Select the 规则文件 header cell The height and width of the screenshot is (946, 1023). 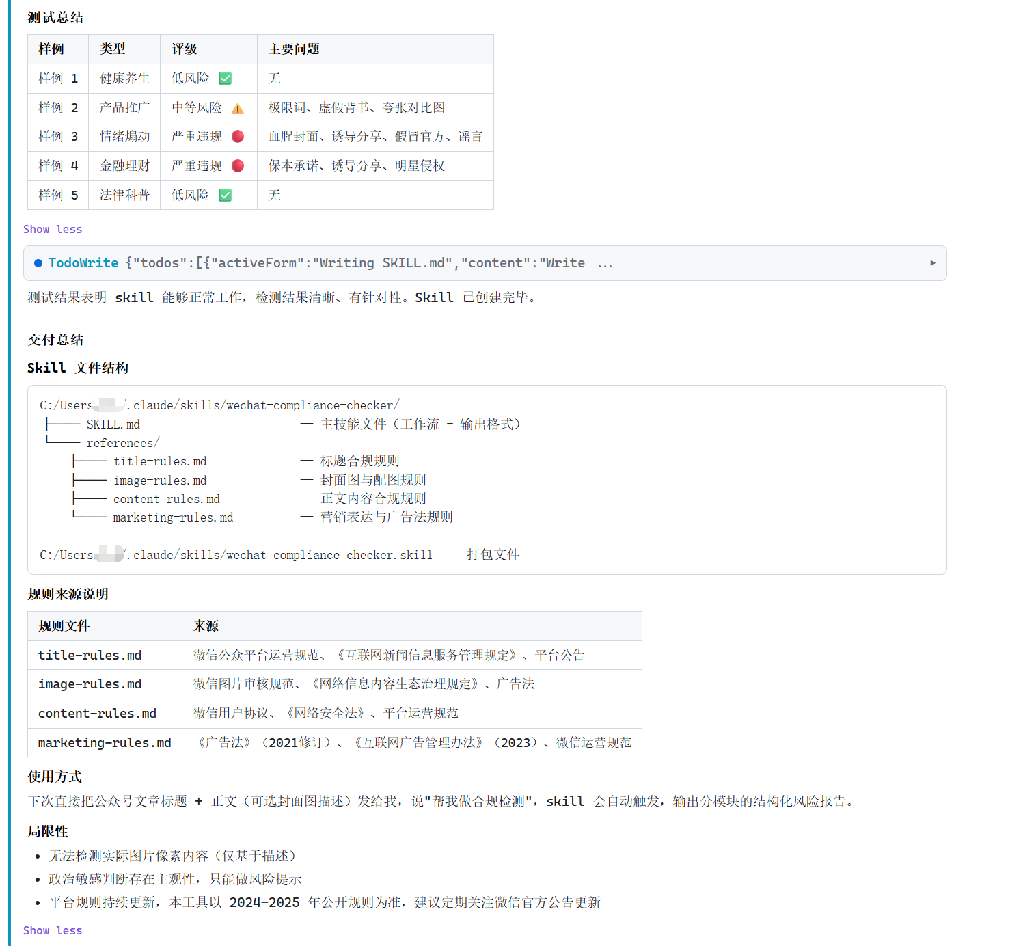105,626
